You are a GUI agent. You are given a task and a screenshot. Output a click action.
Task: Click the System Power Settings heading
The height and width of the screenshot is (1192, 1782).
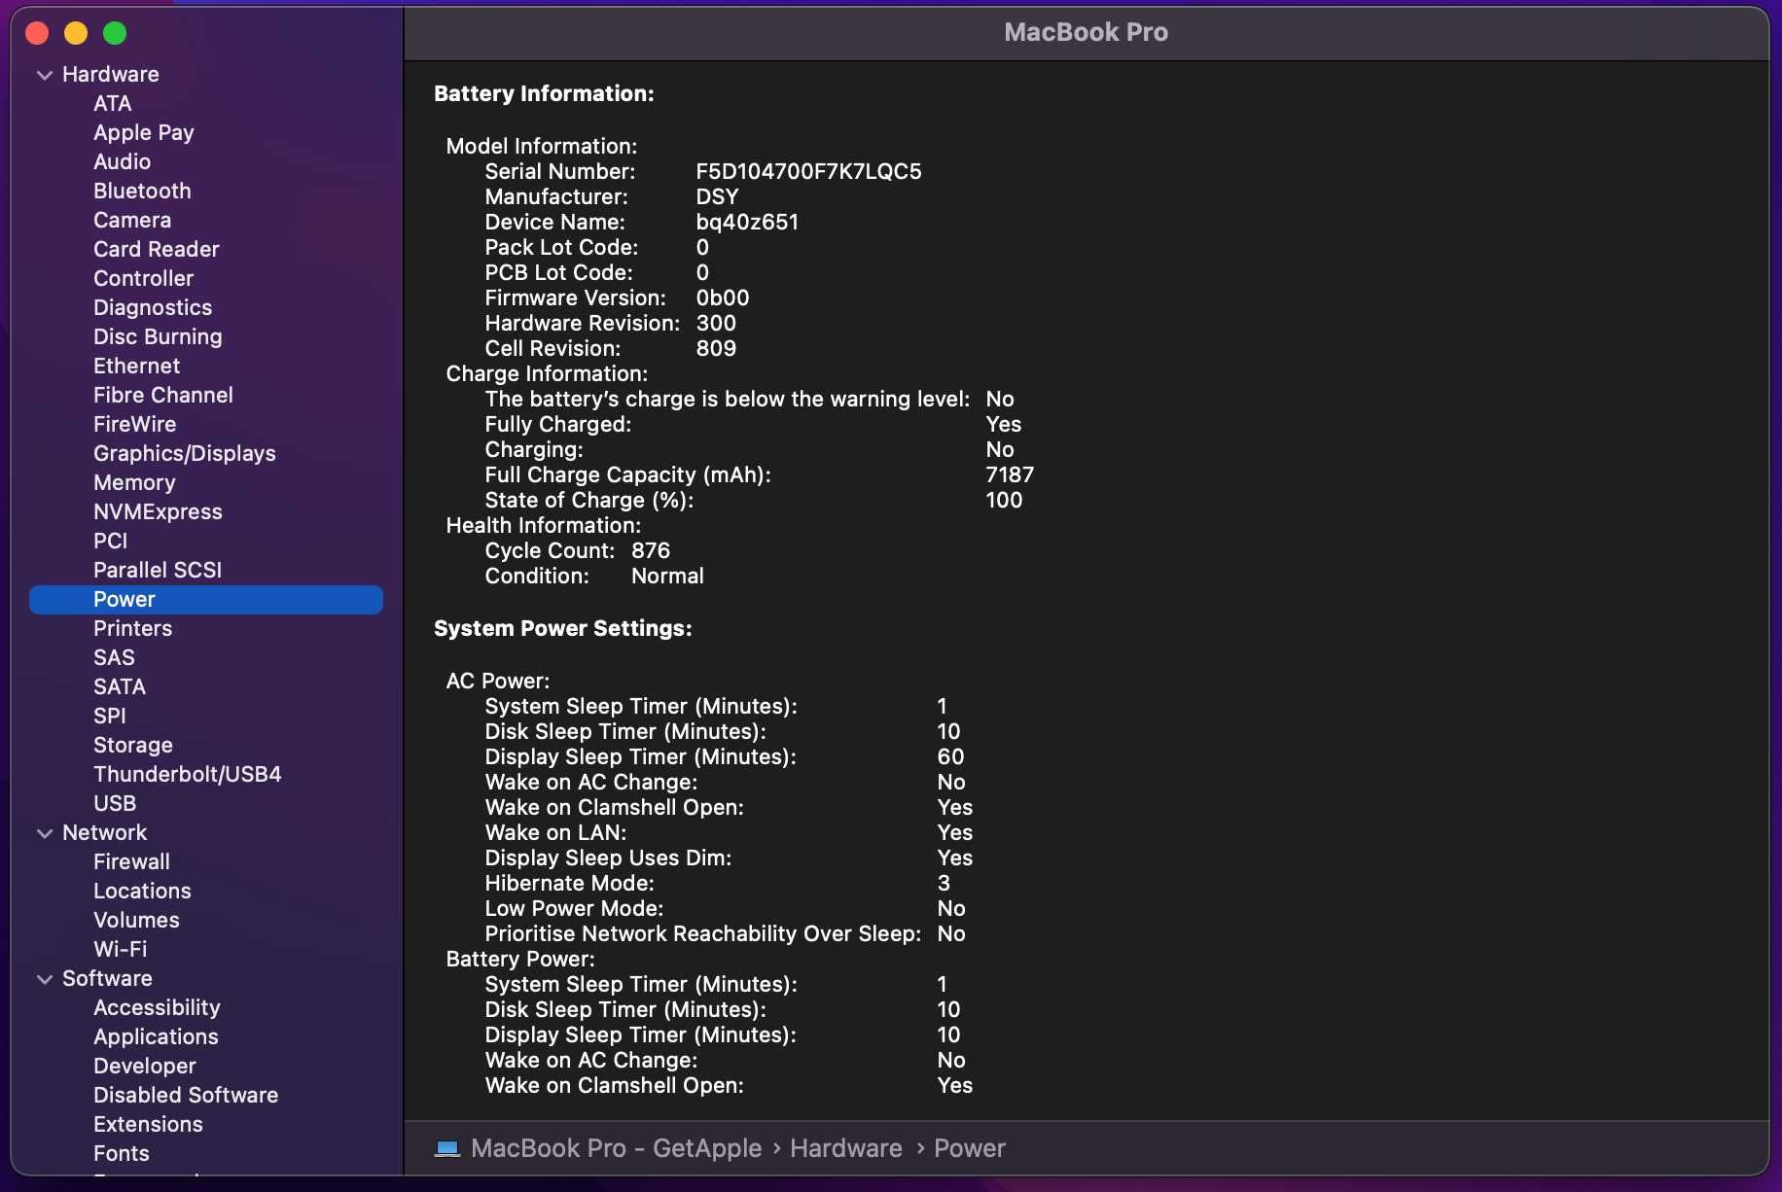coord(563,628)
